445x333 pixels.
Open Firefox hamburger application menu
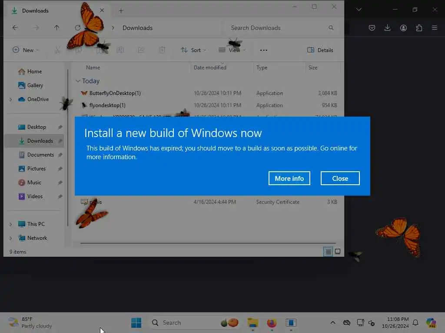tap(435, 28)
